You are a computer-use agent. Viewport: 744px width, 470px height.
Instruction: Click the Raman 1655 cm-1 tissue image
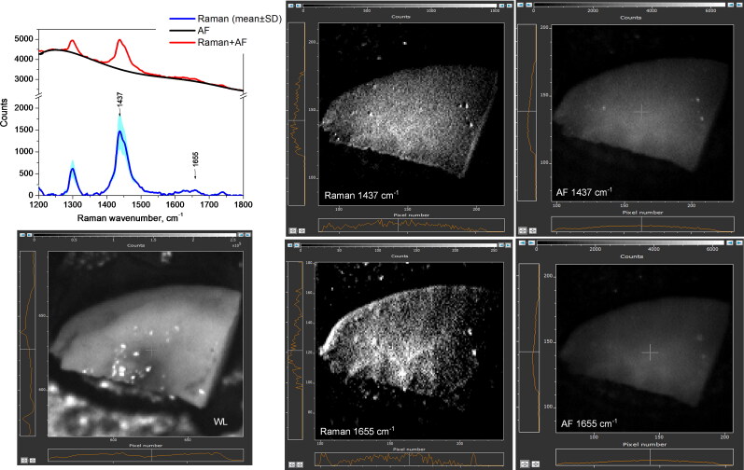[409, 351]
